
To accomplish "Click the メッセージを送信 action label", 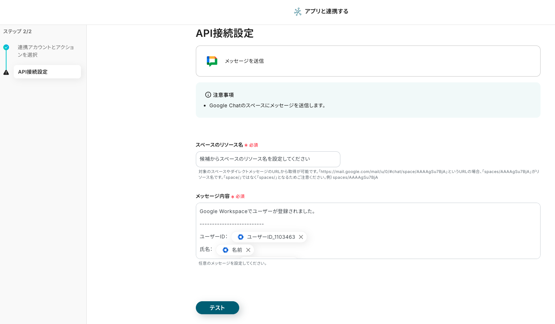I will coord(244,61).
